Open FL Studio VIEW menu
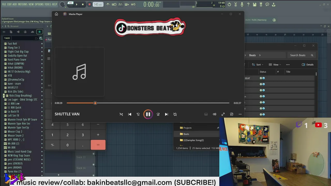 31,4
